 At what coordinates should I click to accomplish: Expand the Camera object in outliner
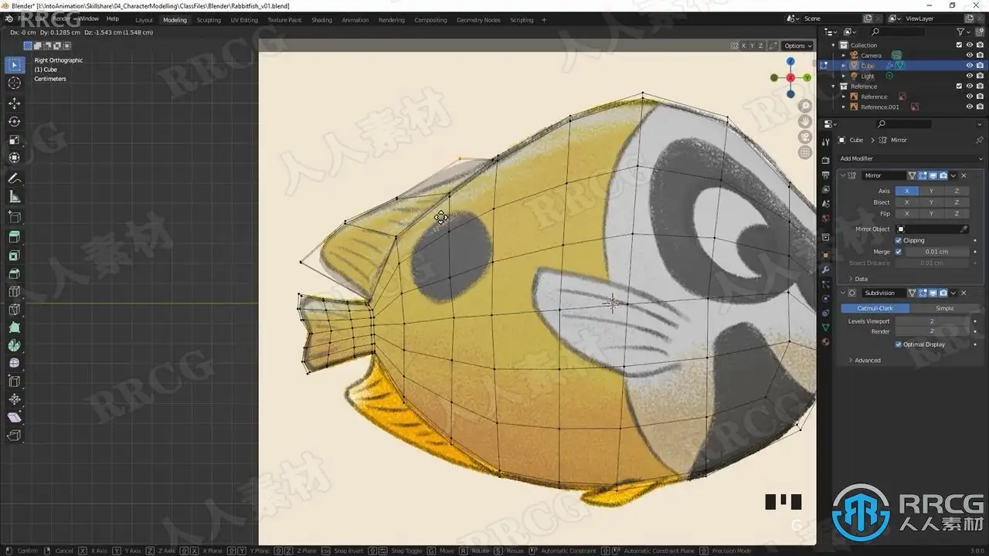click(x=844, y=56)
